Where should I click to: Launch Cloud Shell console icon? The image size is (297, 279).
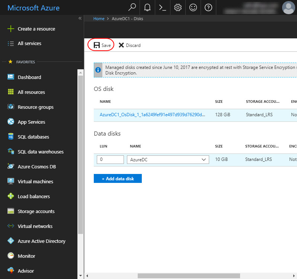point(163,7)
